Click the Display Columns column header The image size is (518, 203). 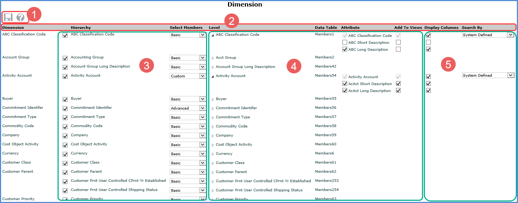441,27
